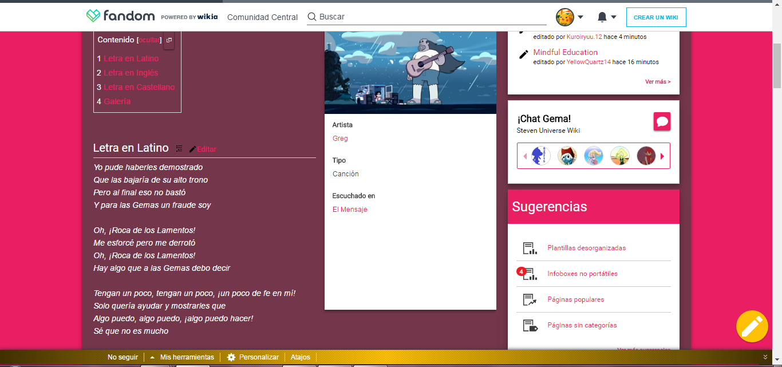782x367 pixels.
Task: Click the green Peridot chat avatar
Action: 620,156
